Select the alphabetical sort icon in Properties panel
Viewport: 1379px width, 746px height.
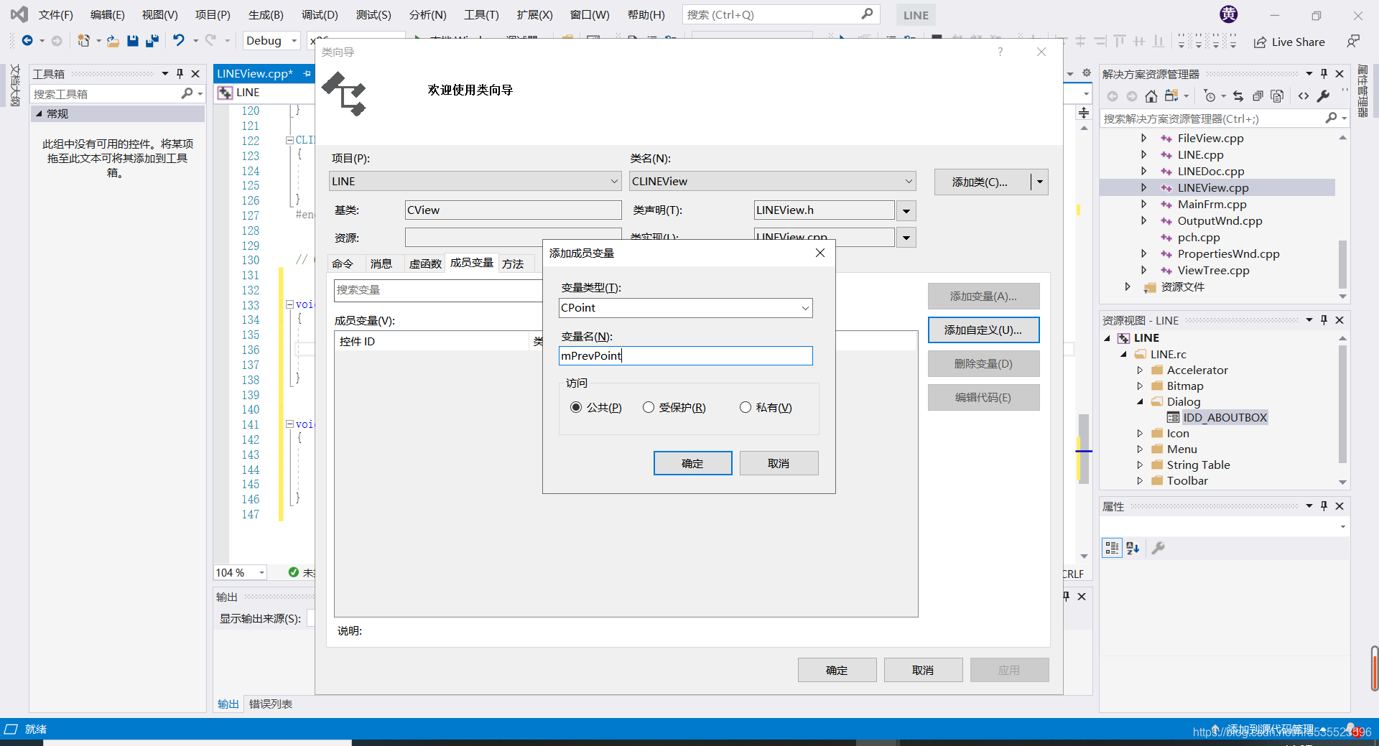pos(1133,548)
